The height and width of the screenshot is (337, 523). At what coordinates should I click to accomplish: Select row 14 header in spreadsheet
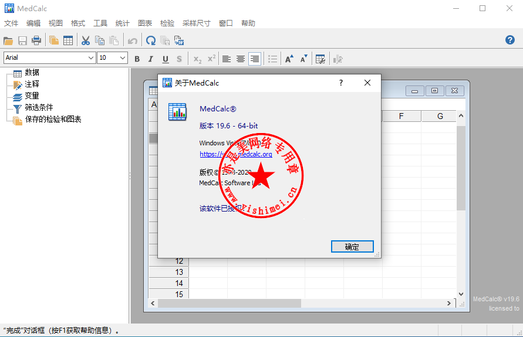coord(169,284)
